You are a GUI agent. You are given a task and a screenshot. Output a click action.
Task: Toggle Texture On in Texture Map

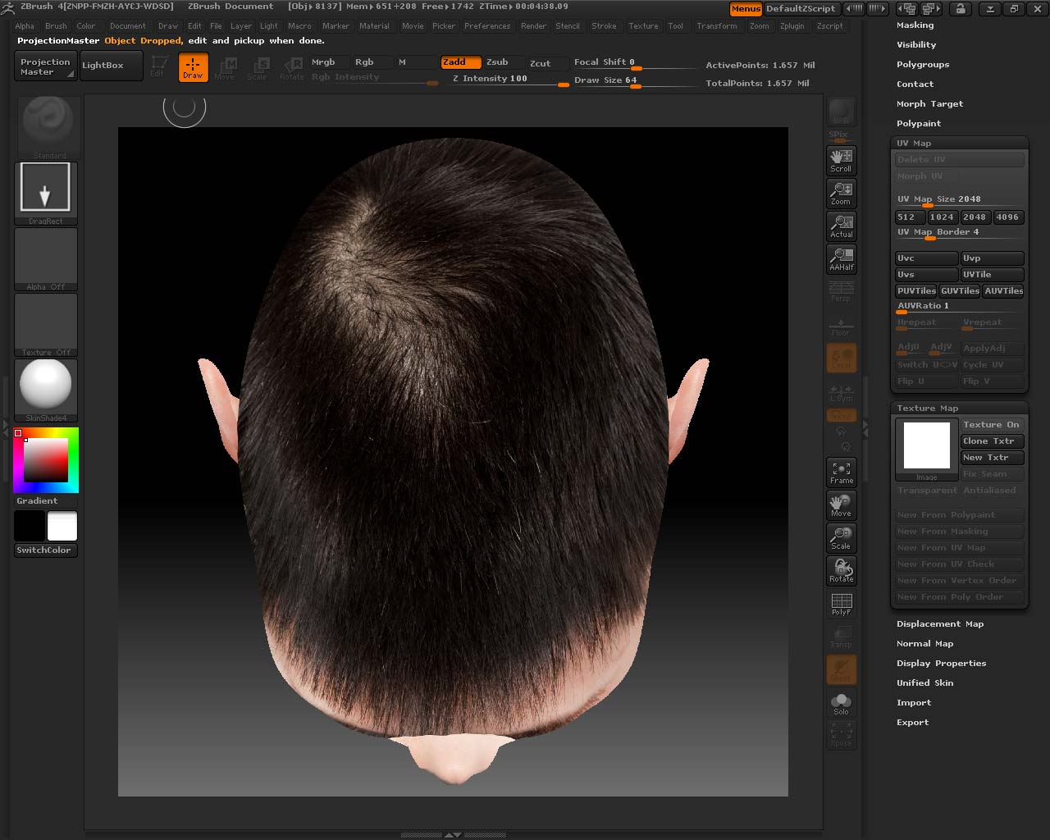point(991,425)
